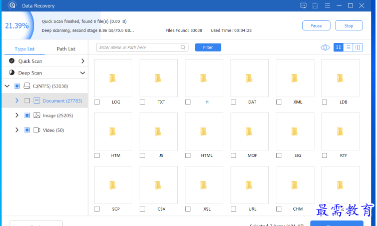Toggle the Image category checkbox

[x=27, y=115]
